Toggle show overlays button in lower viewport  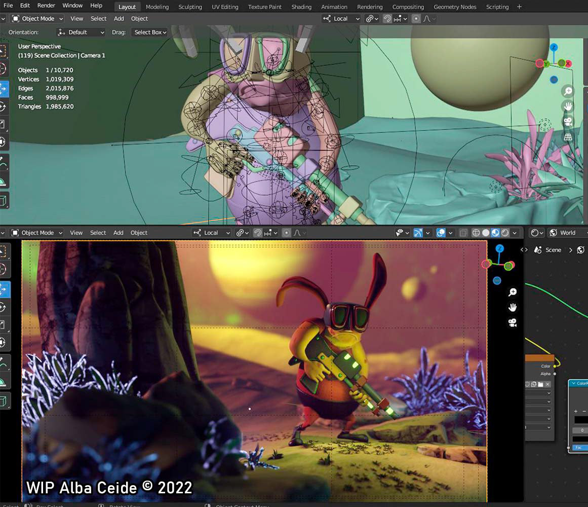point(441,233)
